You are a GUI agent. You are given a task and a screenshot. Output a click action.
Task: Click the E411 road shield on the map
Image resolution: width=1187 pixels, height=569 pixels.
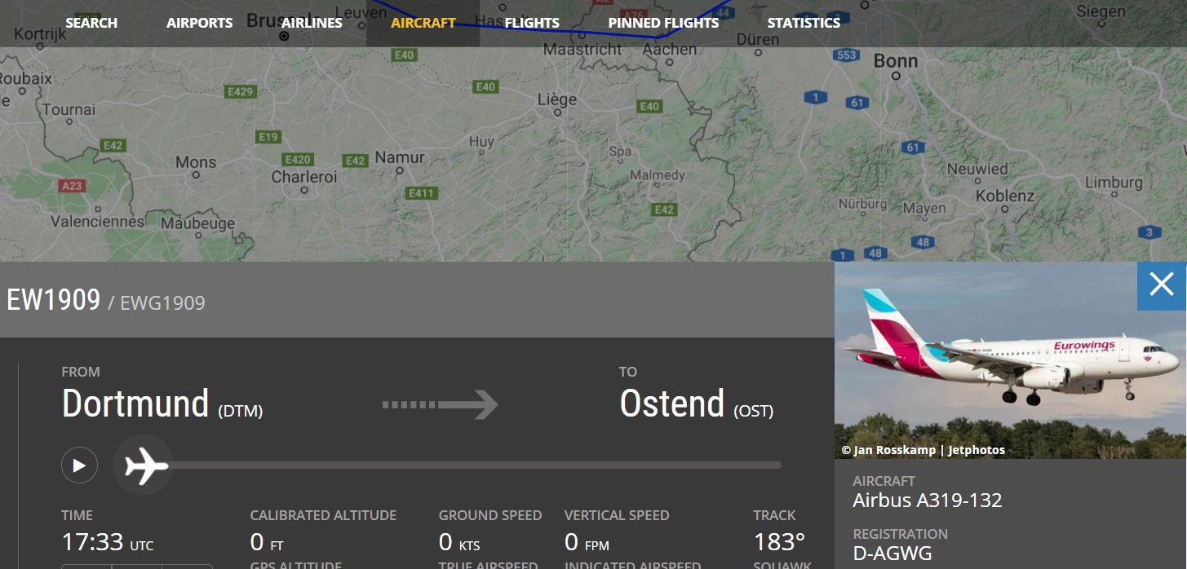click(421, 193)
